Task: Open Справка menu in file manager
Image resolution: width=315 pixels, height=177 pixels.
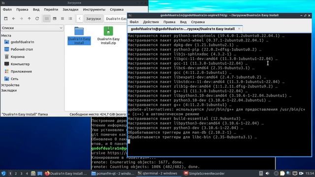Action: 117,9
